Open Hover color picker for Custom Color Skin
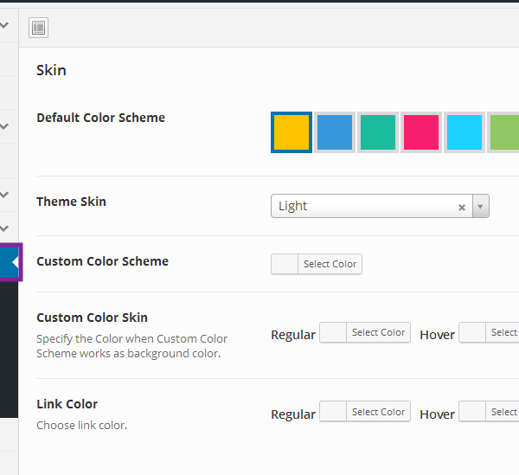 click(490, 333)
